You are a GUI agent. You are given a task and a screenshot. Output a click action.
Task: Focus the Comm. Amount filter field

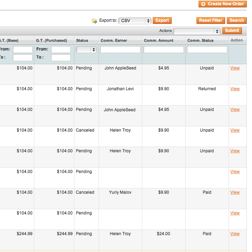164,50
